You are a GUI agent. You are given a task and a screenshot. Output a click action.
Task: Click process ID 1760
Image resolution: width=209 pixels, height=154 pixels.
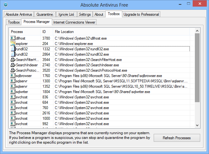(x=46, y=76)
